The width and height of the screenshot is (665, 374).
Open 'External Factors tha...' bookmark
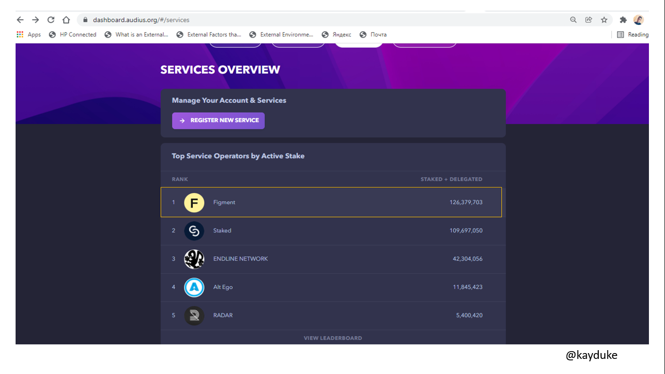point(209,35)
